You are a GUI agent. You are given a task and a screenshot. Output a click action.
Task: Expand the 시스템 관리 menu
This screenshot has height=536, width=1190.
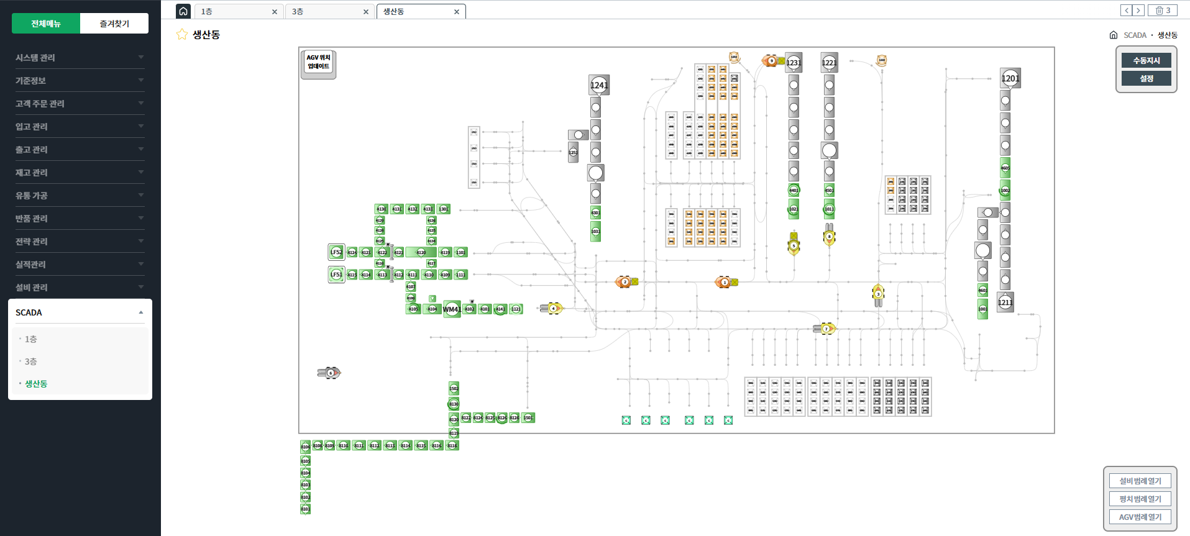click(80, 57)
